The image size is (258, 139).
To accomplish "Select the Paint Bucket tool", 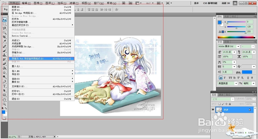I will tap(4, 68).
